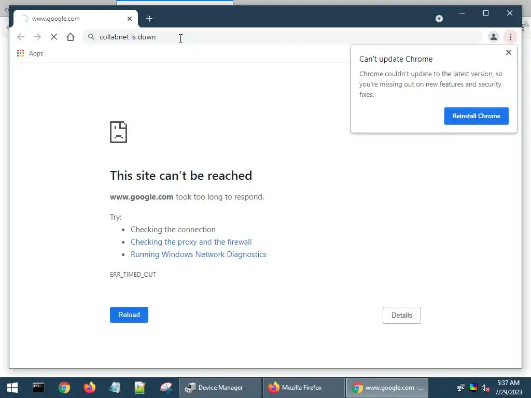This screenshot has width=531, height=398.
Task: Go to the home page
Action: pos(71,37)
